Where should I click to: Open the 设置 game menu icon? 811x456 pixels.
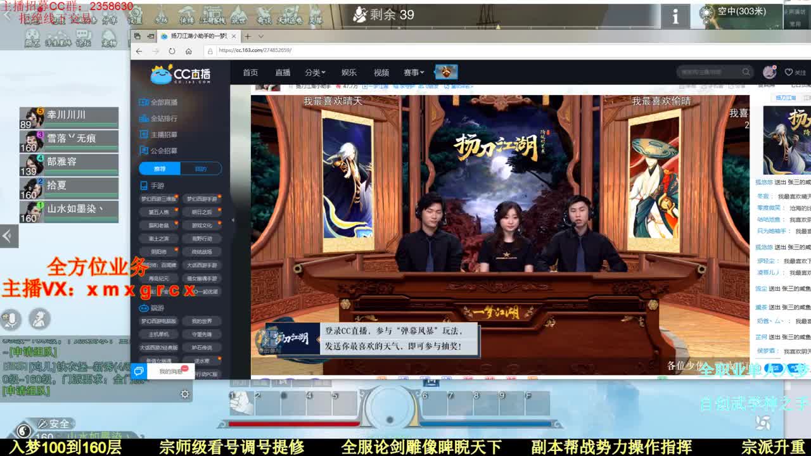coord(135,15)
